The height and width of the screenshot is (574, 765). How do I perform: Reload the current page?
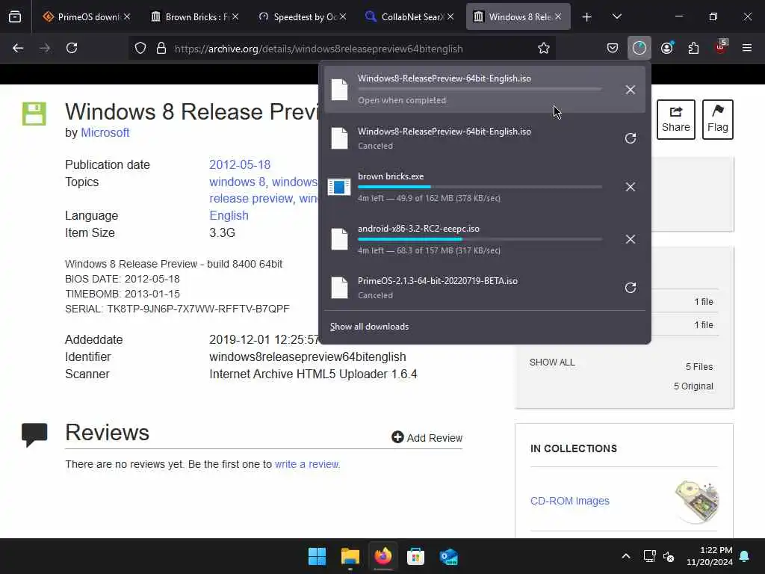pos(72,48)
